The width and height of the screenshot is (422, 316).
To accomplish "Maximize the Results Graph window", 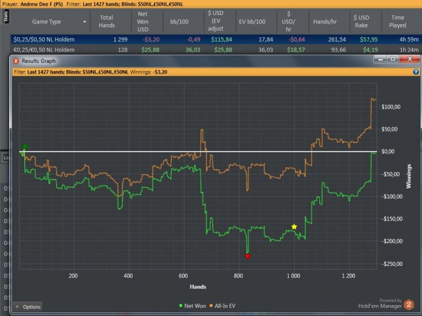I will pyautogui.click(x=392, y=60).
